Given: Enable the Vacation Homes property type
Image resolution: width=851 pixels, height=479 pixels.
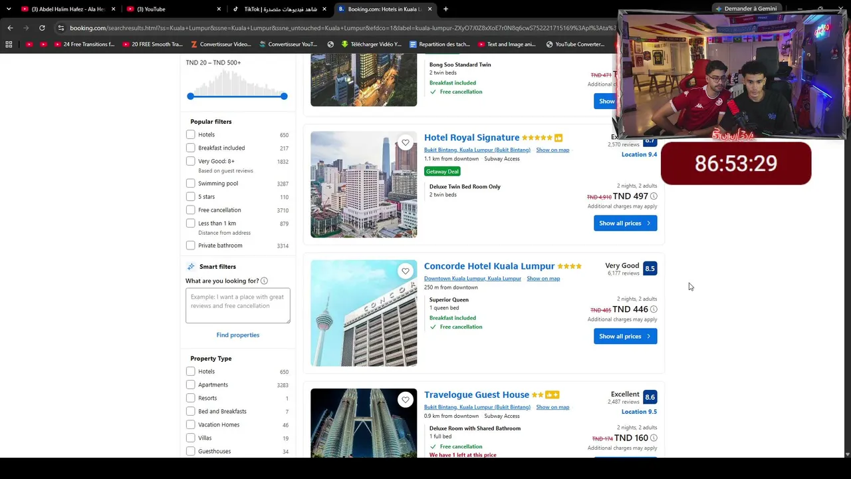Looking at the screenshot, I should pos(191,424).
